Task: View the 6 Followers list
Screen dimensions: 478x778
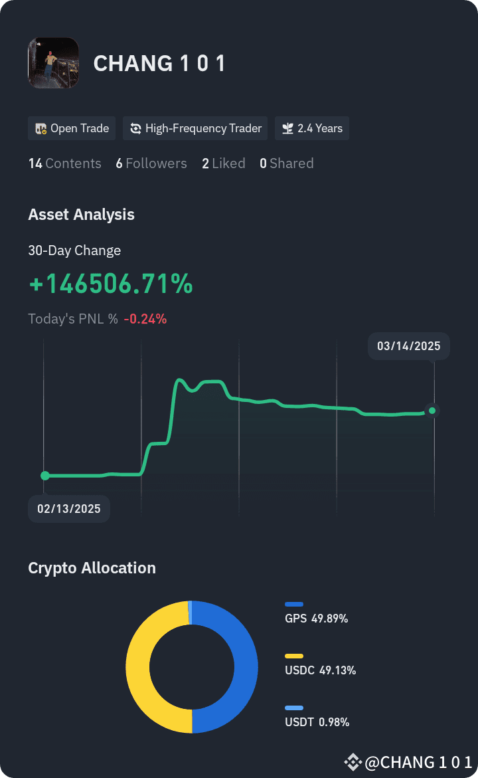Action: point(151,163)
